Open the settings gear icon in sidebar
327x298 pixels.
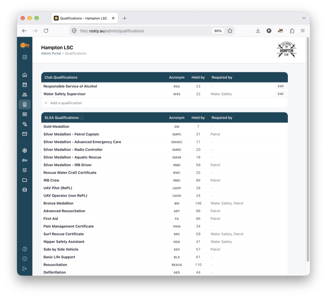pyautogui.click(x=25, y=150)
